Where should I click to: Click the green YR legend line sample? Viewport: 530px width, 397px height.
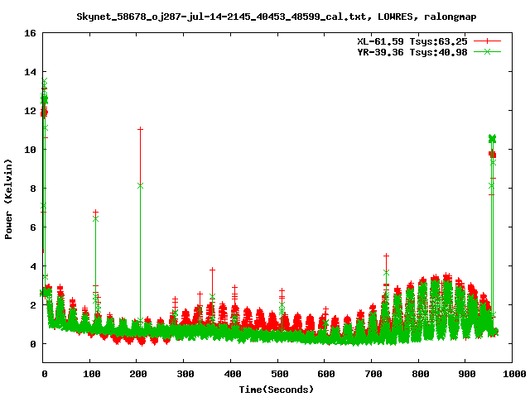click(x=487, y=51)
